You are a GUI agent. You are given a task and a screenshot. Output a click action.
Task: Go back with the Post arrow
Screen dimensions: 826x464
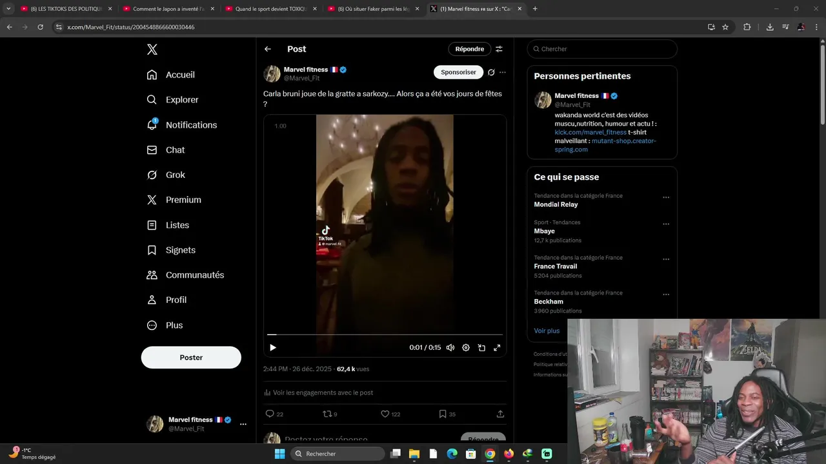[268, 49]
